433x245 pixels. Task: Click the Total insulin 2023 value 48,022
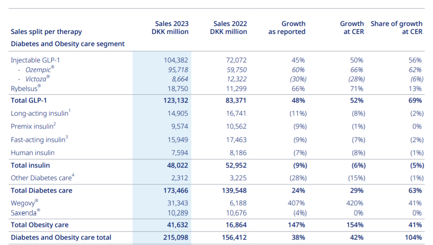[177, 165]
